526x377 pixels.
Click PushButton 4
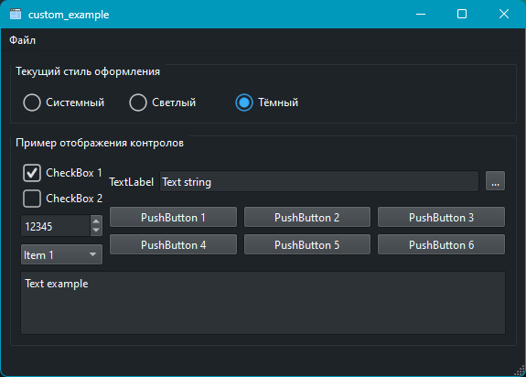[x=173, y=244]
